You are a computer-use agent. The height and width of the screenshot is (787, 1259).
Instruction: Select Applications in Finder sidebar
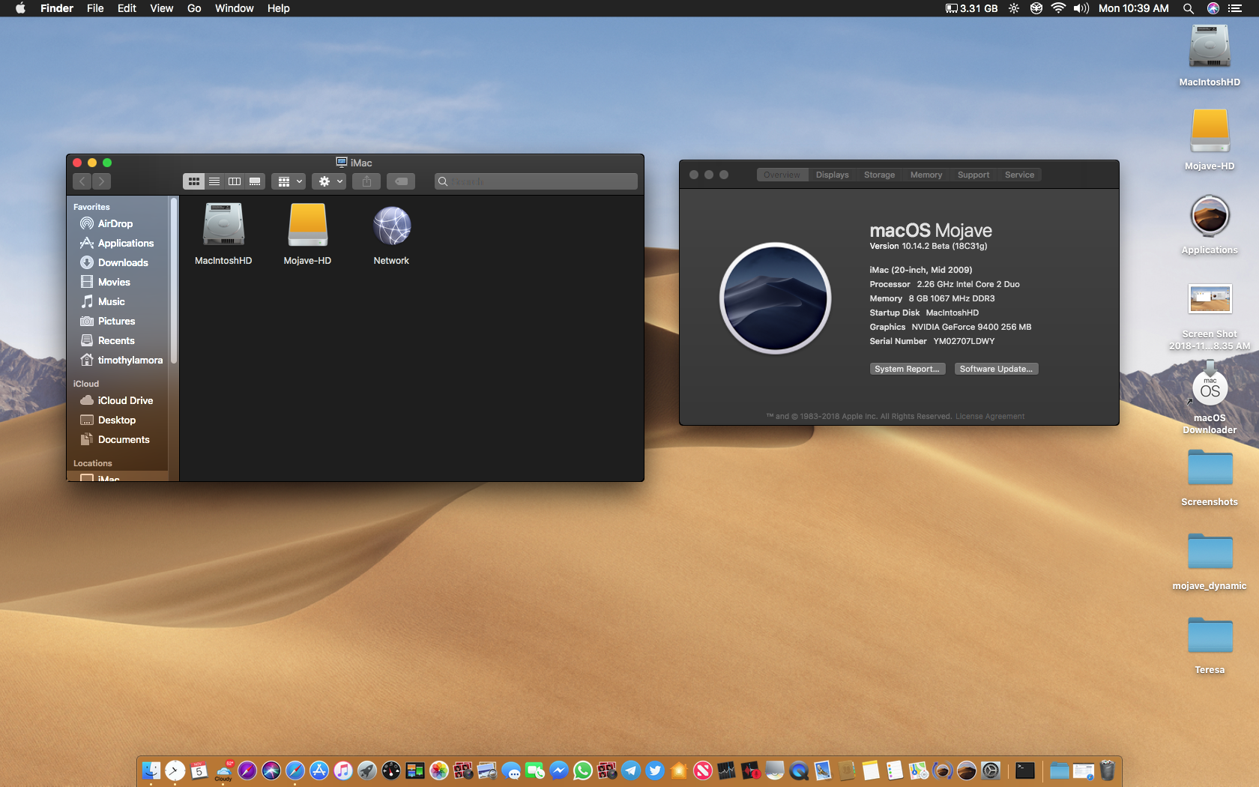(117, 243)
